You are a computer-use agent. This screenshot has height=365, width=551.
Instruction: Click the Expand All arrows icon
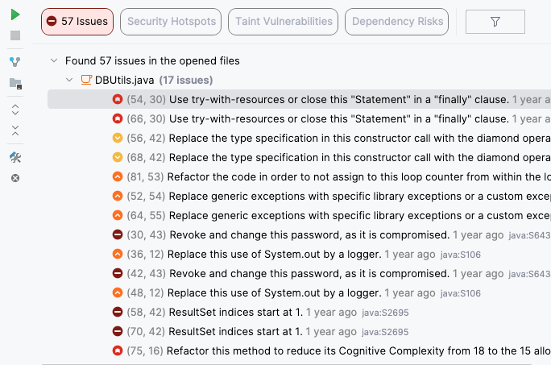(15, 109)
